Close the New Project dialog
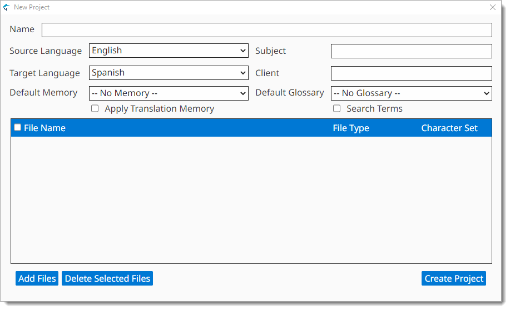 [x=493, y=7]
